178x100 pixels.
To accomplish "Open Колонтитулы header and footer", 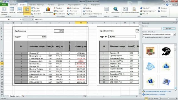I will (134, 10).
